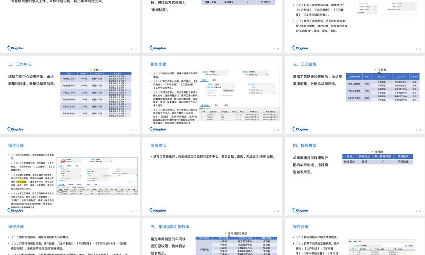This screenshot has width=425, height=255.
Task: Click the Kingdee logo on slide 16
Action: point(300,129)
